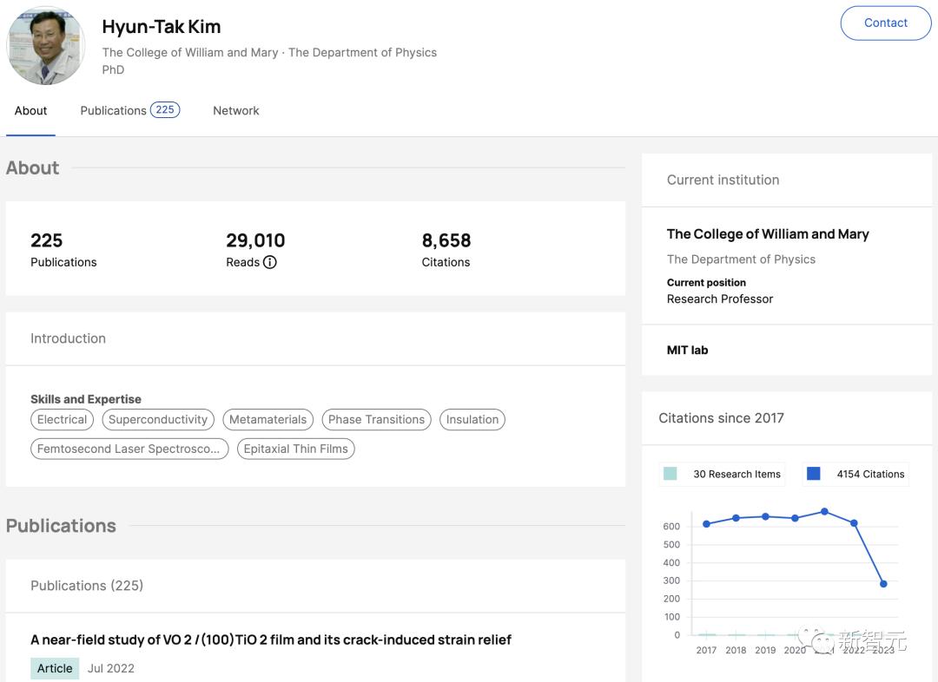Expand the truncated Femtosecond Laser Spectroscopy tag
This screenshot has height=682, width=938.
tap(129, 449)
